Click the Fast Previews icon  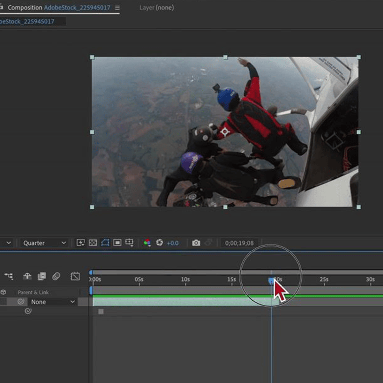coord(80,243)
